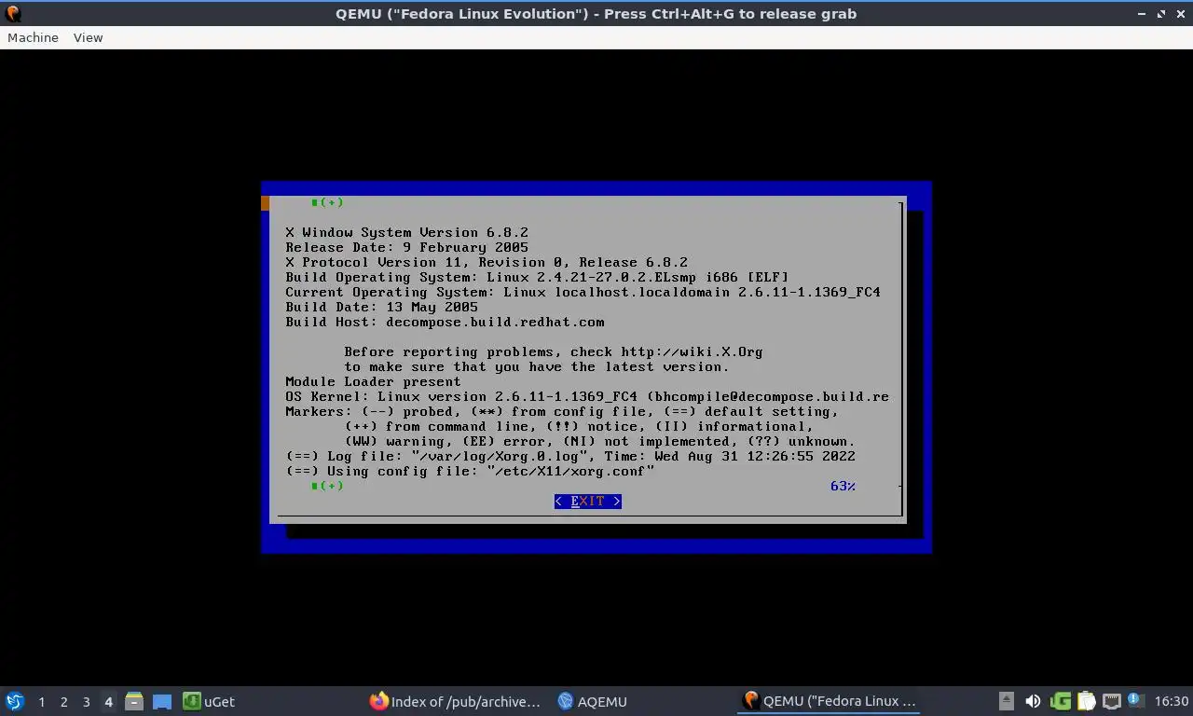This screenshot has width=1193, height=716.
Task: Select the QEMU Fedora Linux taskbar entry
Action: pyautogui.click(x=830, y=701)
